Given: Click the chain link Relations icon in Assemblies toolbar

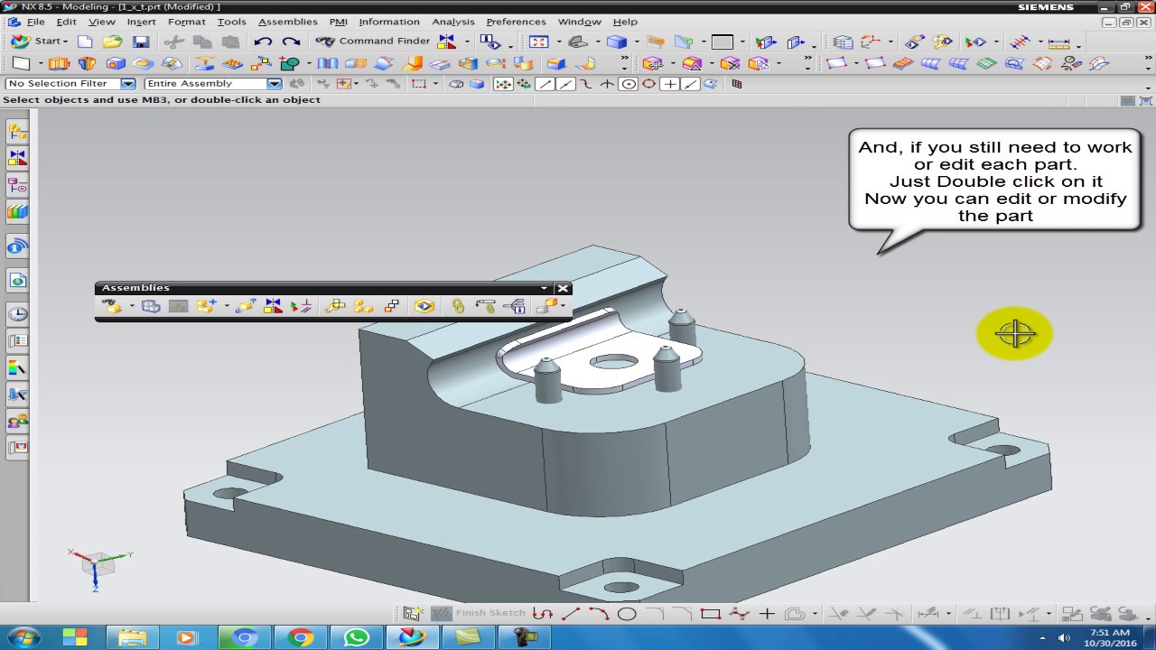Looking at the screenshot, I should tap(458, 306).
